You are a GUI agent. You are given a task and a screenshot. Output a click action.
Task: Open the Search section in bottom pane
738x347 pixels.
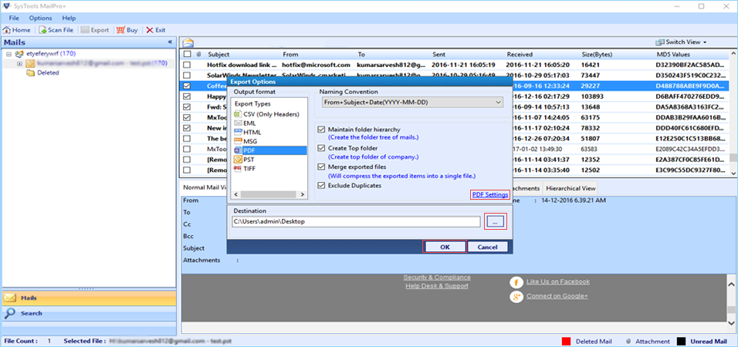click(89, 313)
